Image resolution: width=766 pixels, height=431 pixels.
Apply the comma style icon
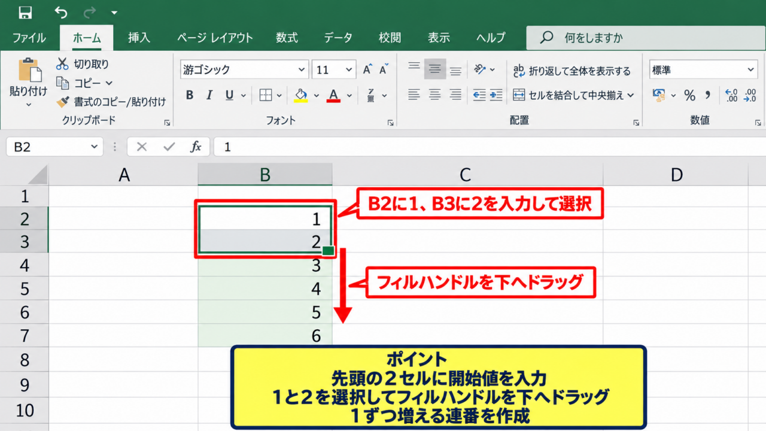[x=708, y=95]
